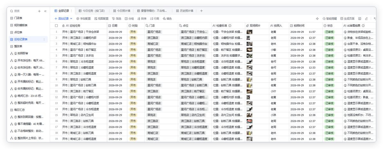The width and height of the screenshot is (383, 149).
Task: Open the ① 拍照即审 automation
Action: [x=27, y=53]
